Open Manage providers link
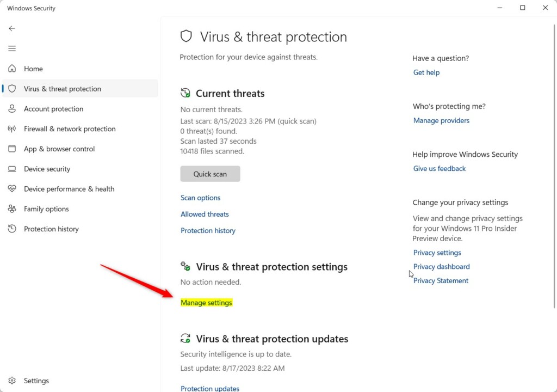 click(441, 120)
